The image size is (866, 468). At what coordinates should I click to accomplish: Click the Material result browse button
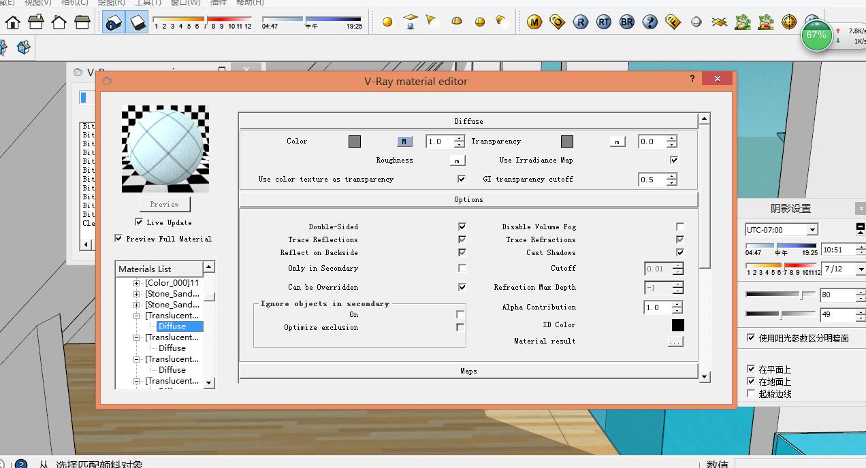tap(675, 341)
